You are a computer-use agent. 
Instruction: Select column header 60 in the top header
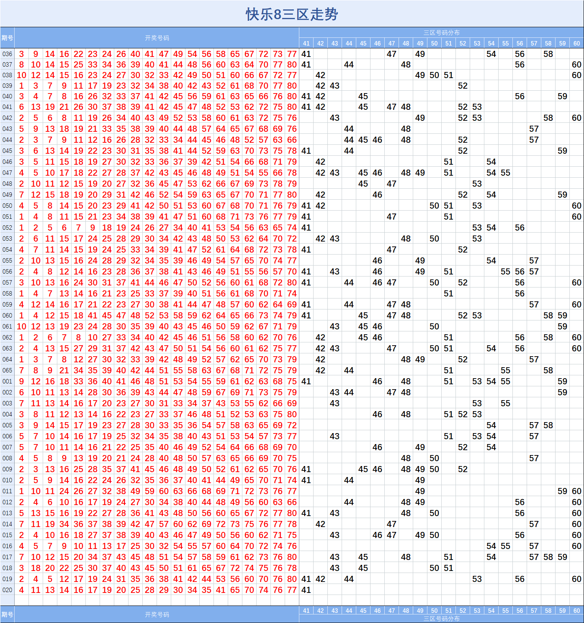[577, 44]
